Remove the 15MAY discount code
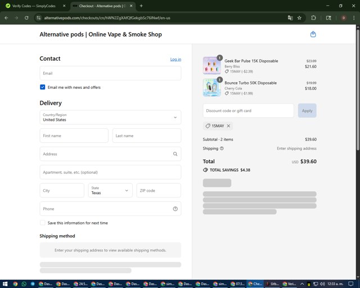This screenshot has width=360, height=288. tap(228, 126)
